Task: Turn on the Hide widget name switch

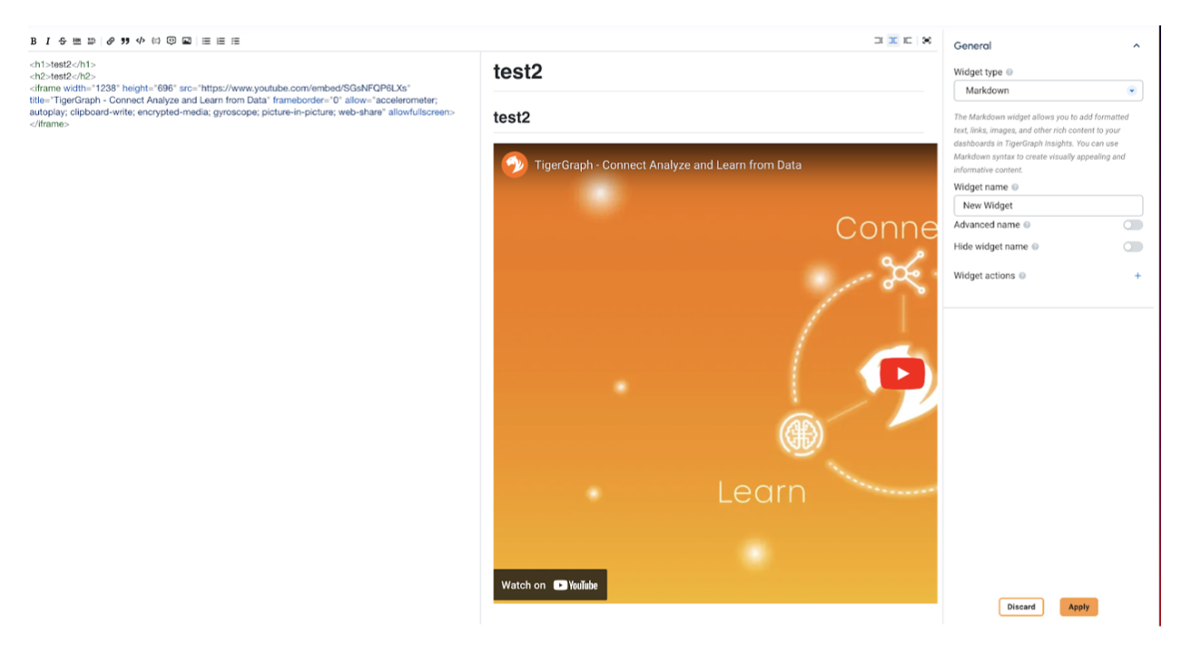Action: click(1132, 247)
